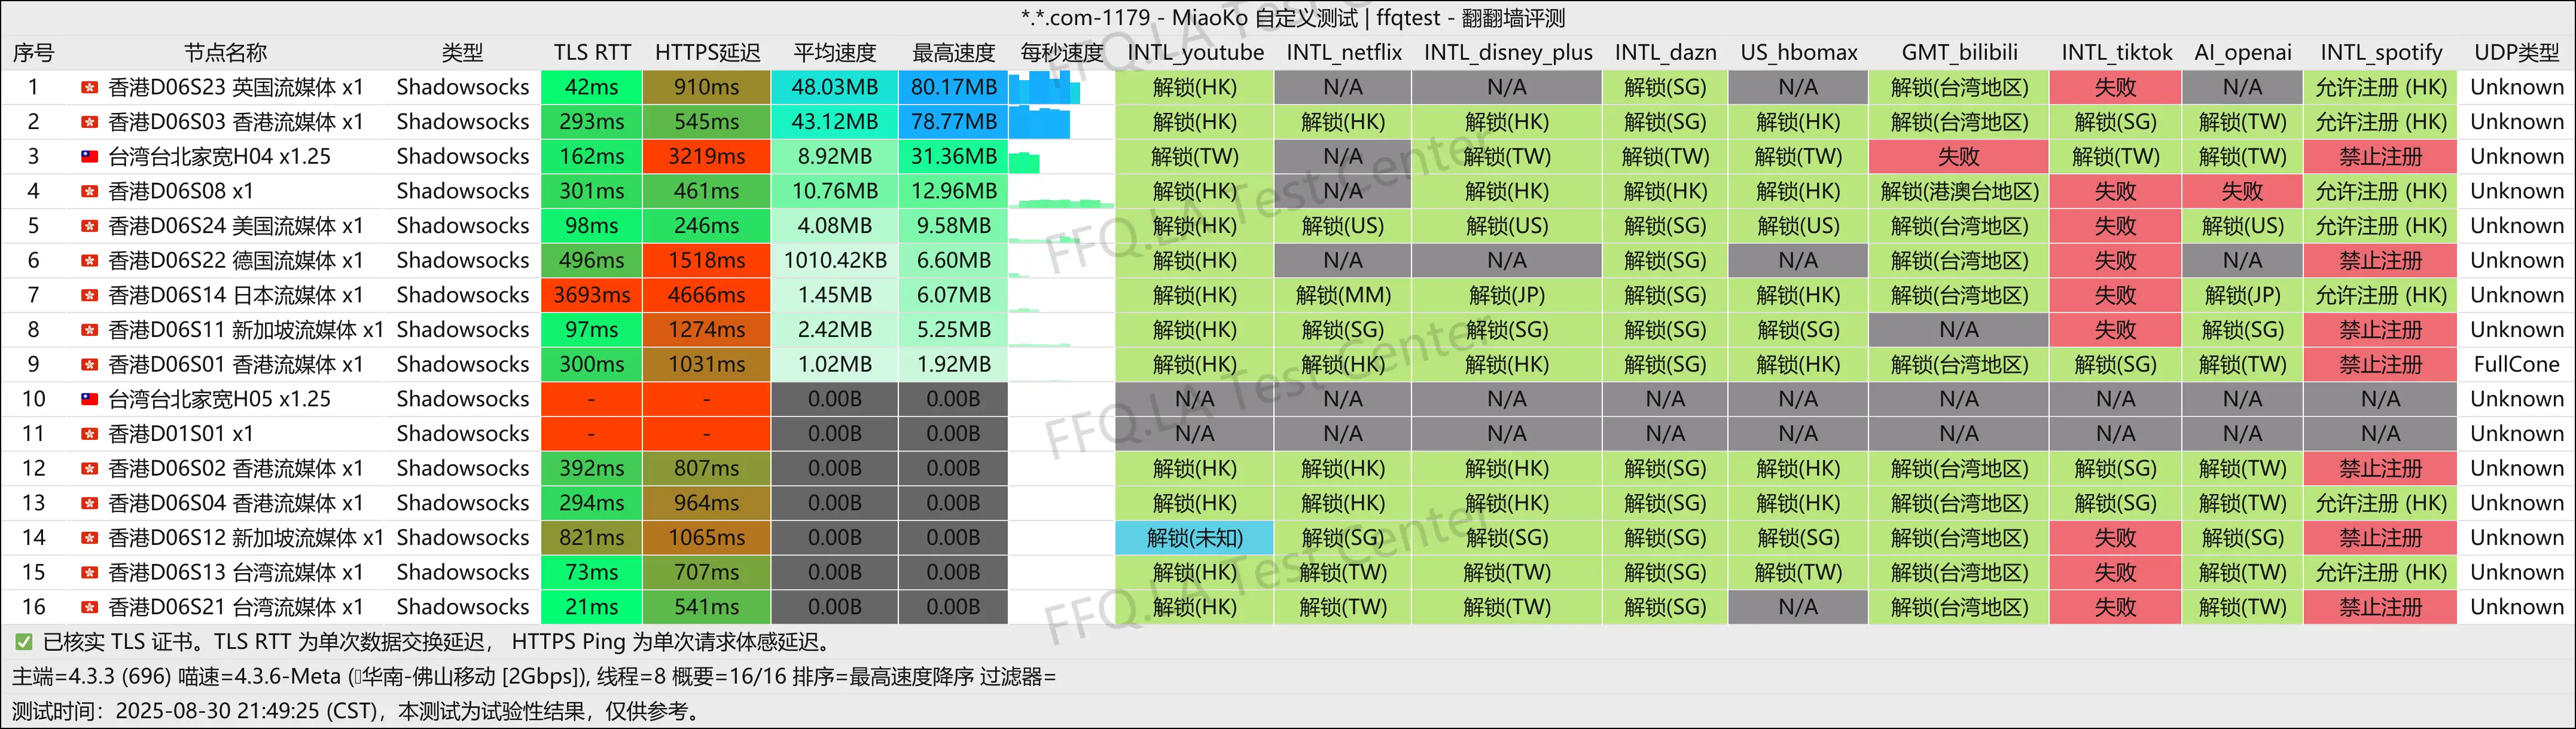Click the red 失败 openai cell in row 4
2576x729 pixels.
[x=2242, y=192]
